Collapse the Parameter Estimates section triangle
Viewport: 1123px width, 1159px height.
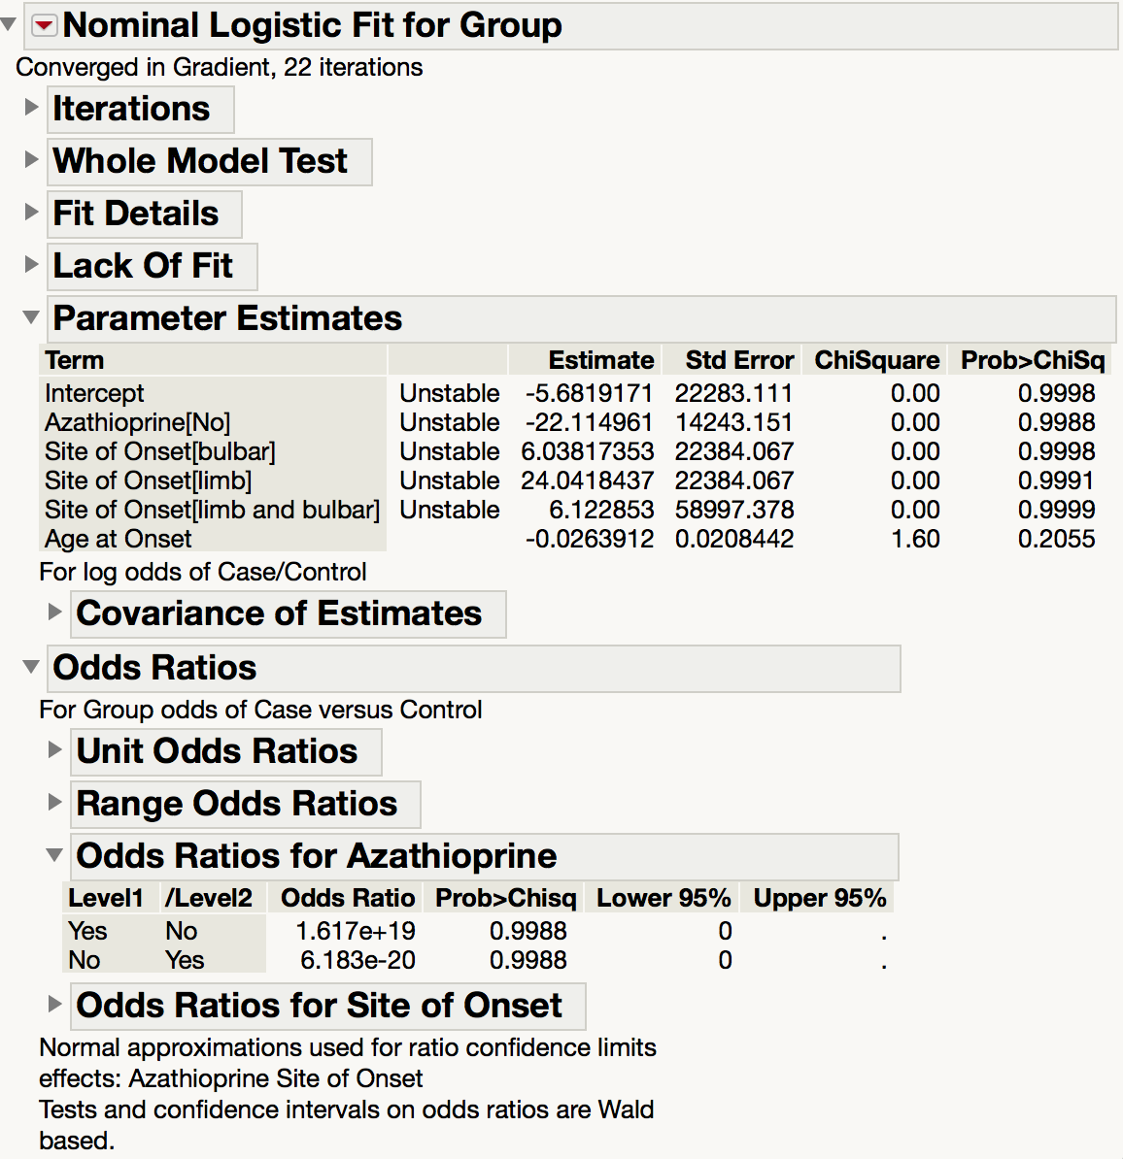(29, 316)
